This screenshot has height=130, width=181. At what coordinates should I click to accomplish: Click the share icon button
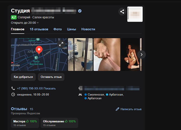pos(122,12)
